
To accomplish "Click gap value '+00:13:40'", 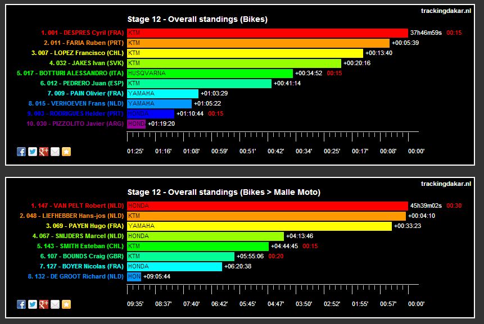I will click(379, 53).
